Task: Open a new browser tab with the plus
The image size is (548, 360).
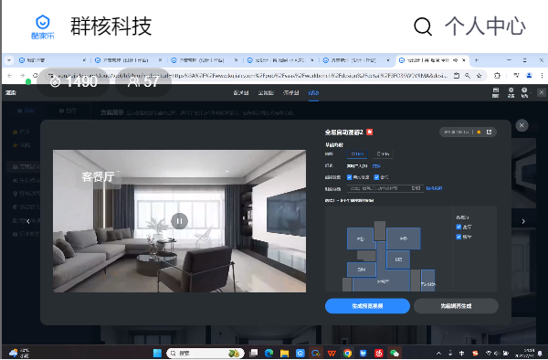Action: click(x=476, y=60)
